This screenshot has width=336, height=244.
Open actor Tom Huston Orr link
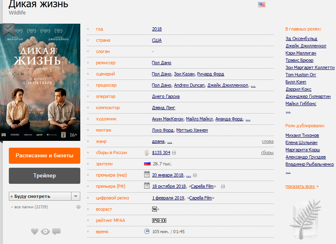pyautogui.click(x=301, y=75)
